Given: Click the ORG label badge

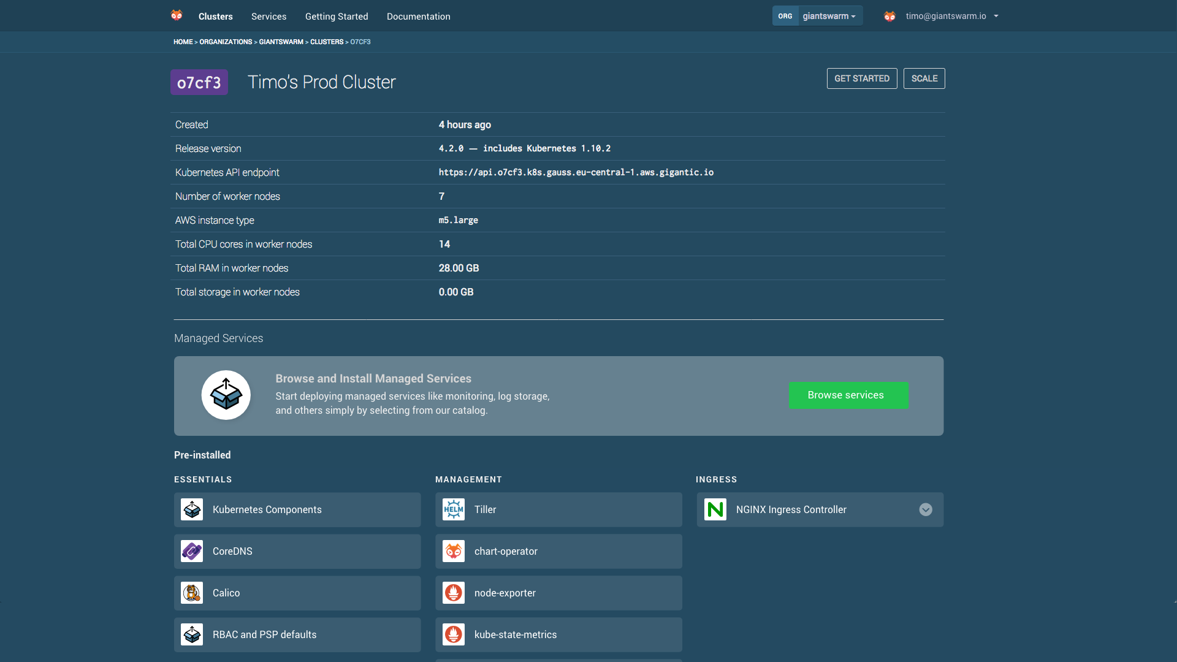Looking at the screenshot, I should pyautogui.click(x=785, y=16).
